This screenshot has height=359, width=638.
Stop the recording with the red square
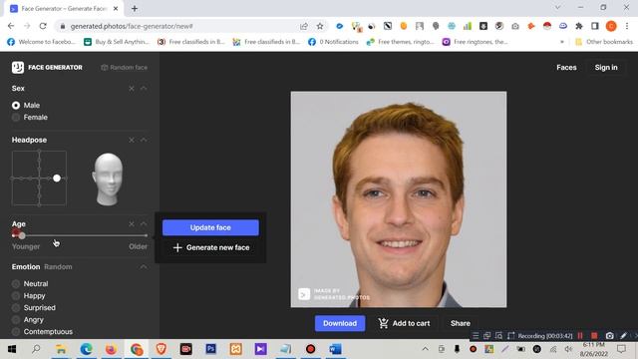tap(594, 336)
